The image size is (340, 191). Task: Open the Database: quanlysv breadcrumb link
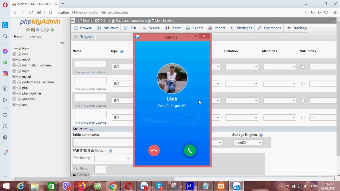click(x=129, y=21)
